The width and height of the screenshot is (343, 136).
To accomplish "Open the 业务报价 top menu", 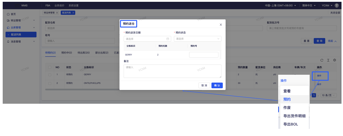I will click(x=59, y=5).
